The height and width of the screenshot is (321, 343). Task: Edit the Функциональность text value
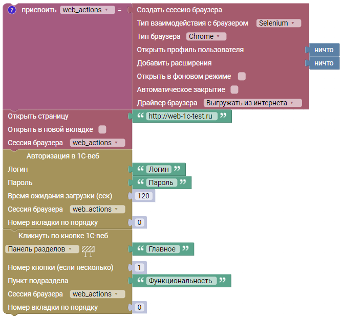tap(181, 281)
